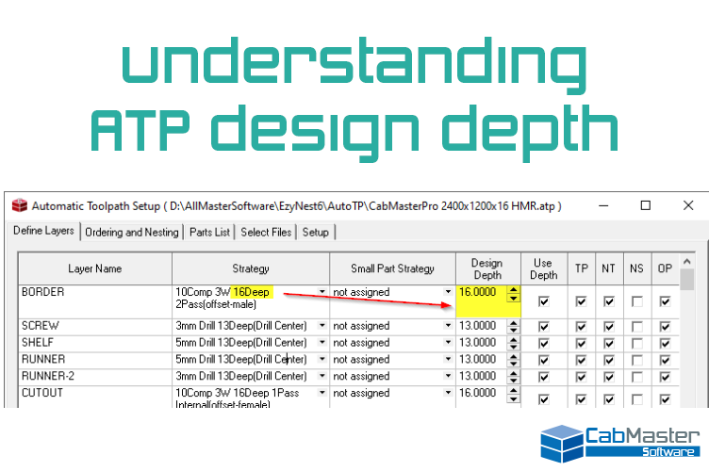Click the Use Depth column header
Screen dimensions: 709x471
(544, 268)
